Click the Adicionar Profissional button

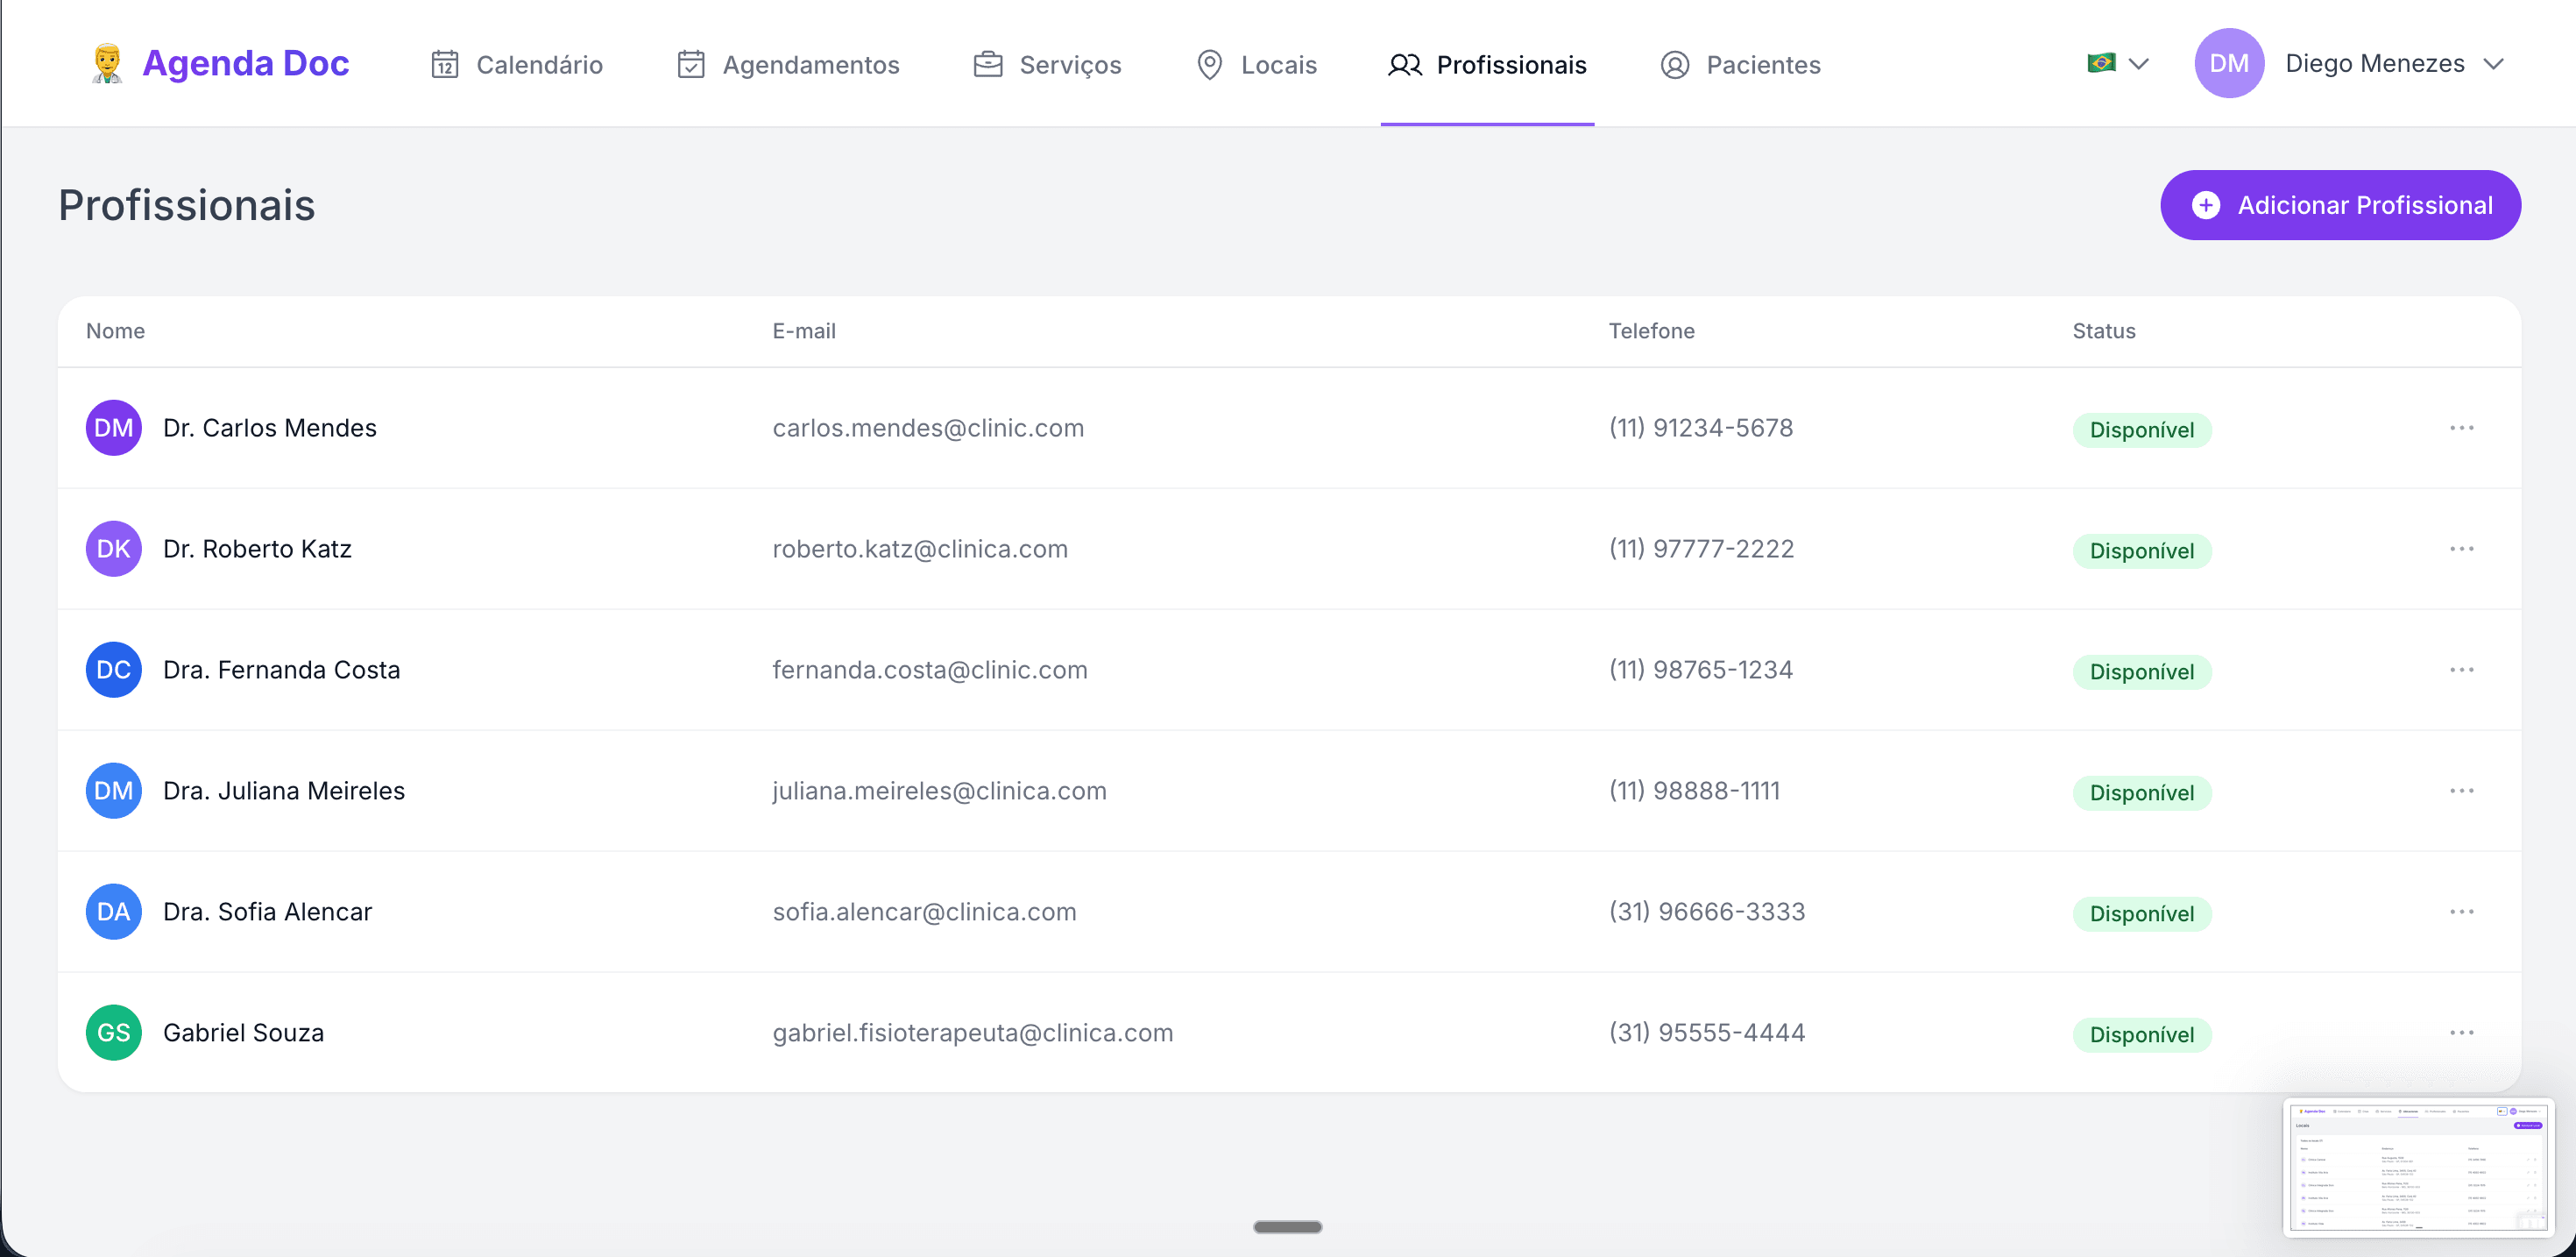click(x=2340, y=205)
